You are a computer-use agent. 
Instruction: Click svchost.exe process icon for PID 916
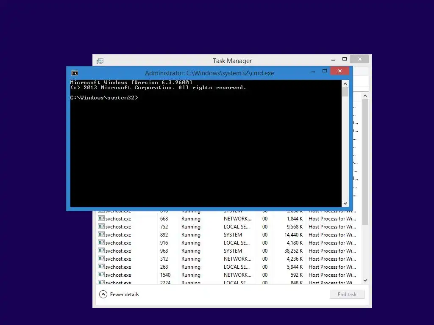pyautogui.click(x=101, y=242)
